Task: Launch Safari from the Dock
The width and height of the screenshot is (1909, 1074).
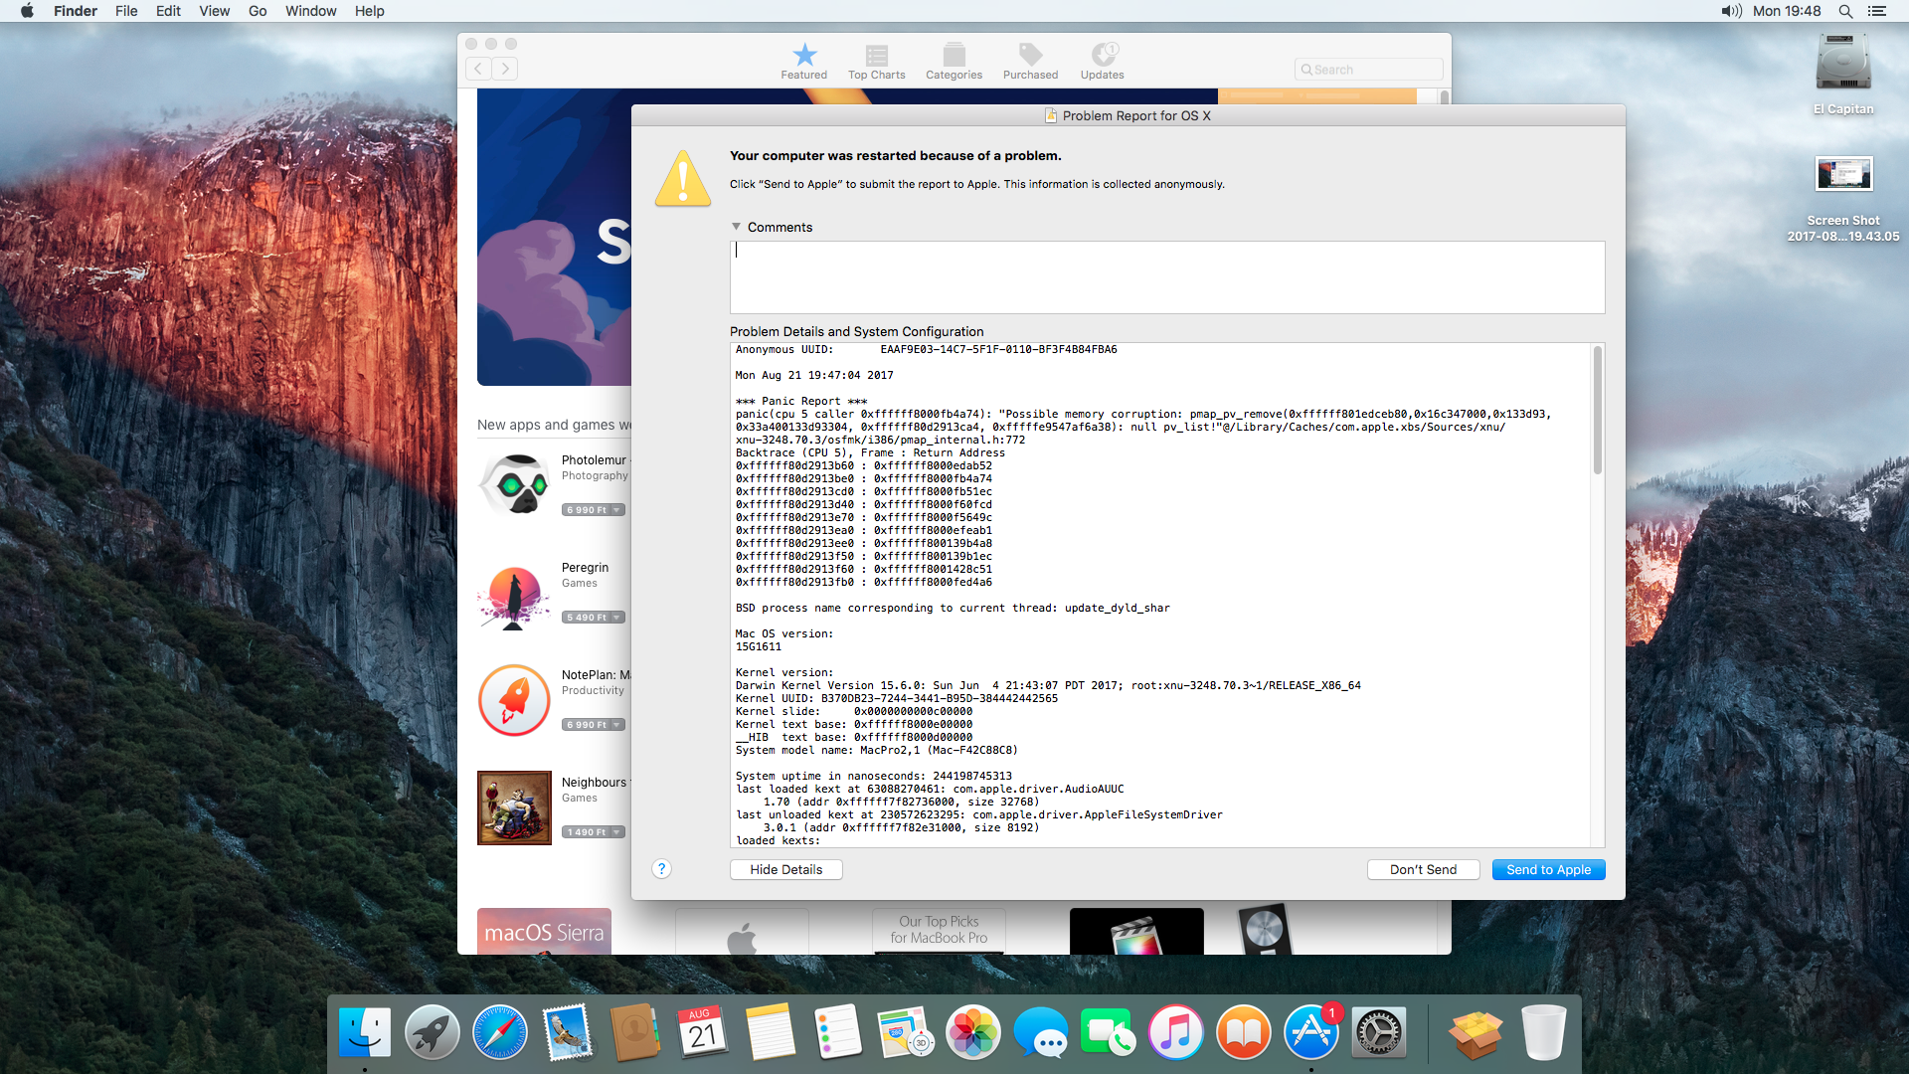Action: [499, 1033]
